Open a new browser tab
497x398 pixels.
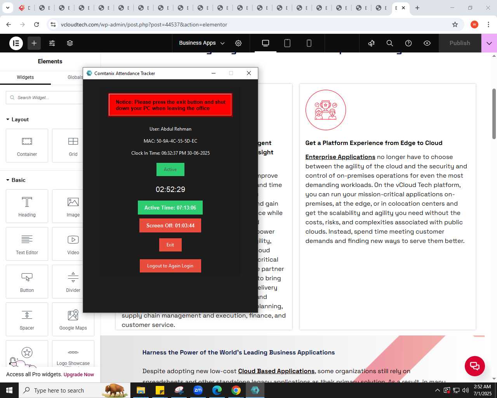click(417, 8)
